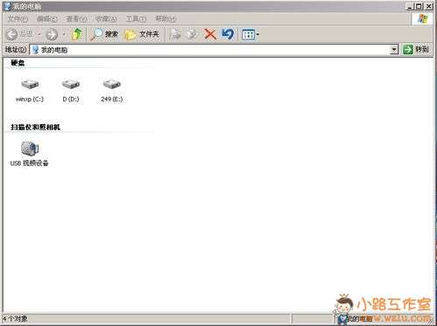
Task: Open the Back button history arrow
Action: point(39,34)
